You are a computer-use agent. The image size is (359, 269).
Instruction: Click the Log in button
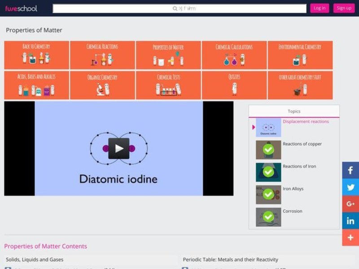coord(320,8)
